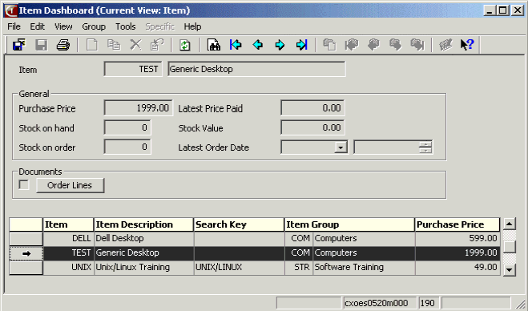528x311 pixels.
Task: Click the greyed first group icon
Action: (x=352, y=44)
